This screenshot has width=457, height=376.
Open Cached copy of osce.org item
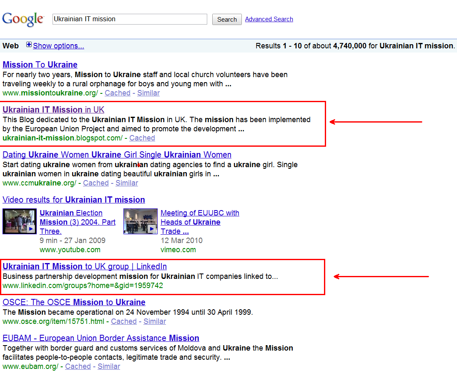point(123,321)
